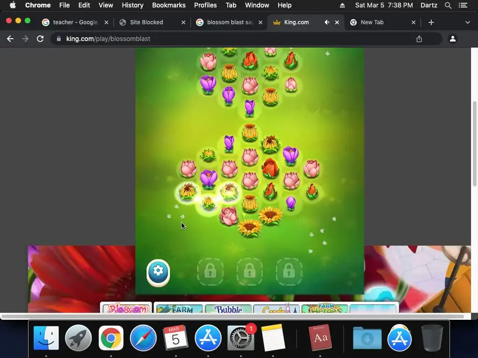Click the share icon in address bar
Screen dimensions: 478x358
[x=419, y=39]
